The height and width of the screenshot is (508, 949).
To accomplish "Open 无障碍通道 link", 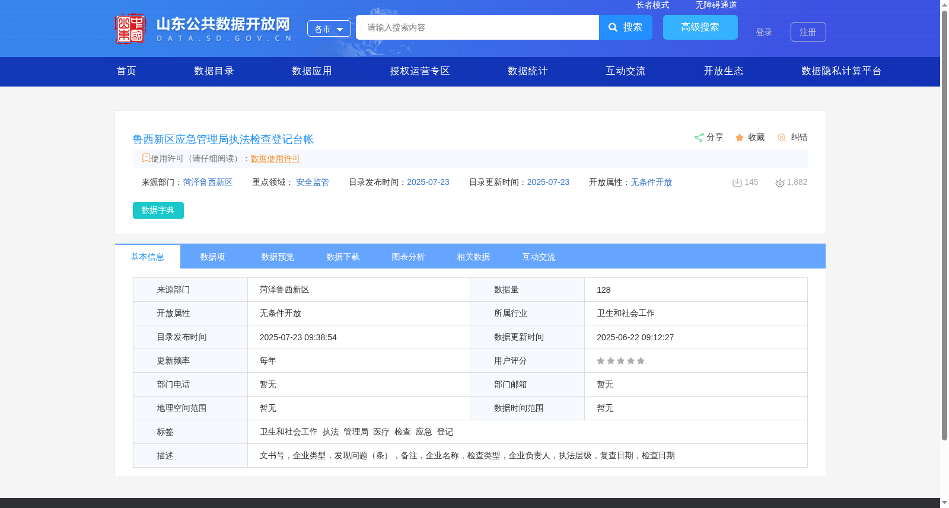I will pyautogui.click(x=716, y=5).
